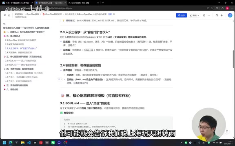The image size is (235, 146).
Task: Close the 飞书 browser tab
Action: (32, 3)
